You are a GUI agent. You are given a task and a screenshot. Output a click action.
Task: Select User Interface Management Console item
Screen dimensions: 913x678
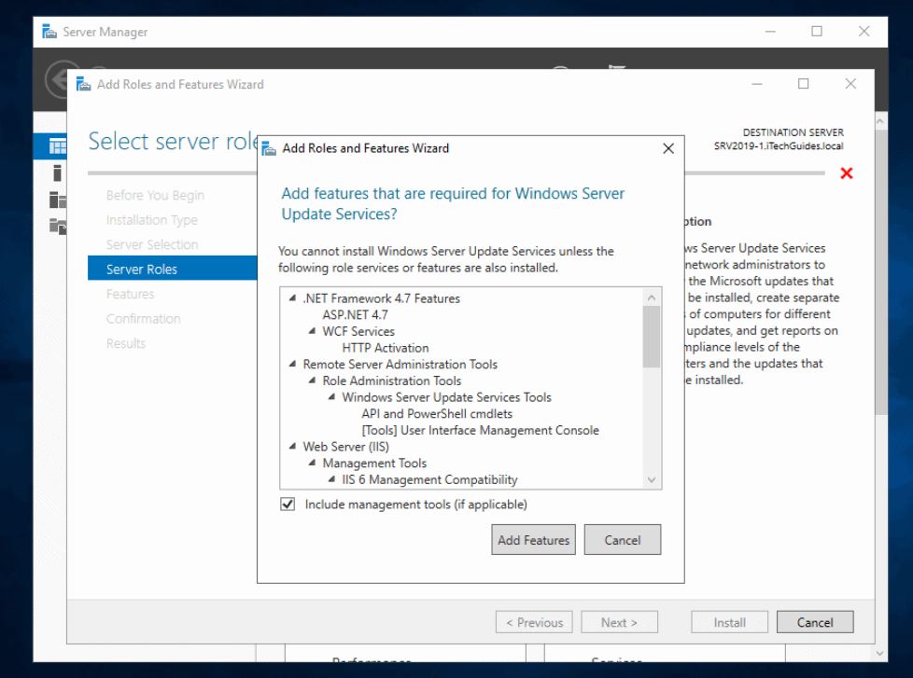(x=481, y=430)
